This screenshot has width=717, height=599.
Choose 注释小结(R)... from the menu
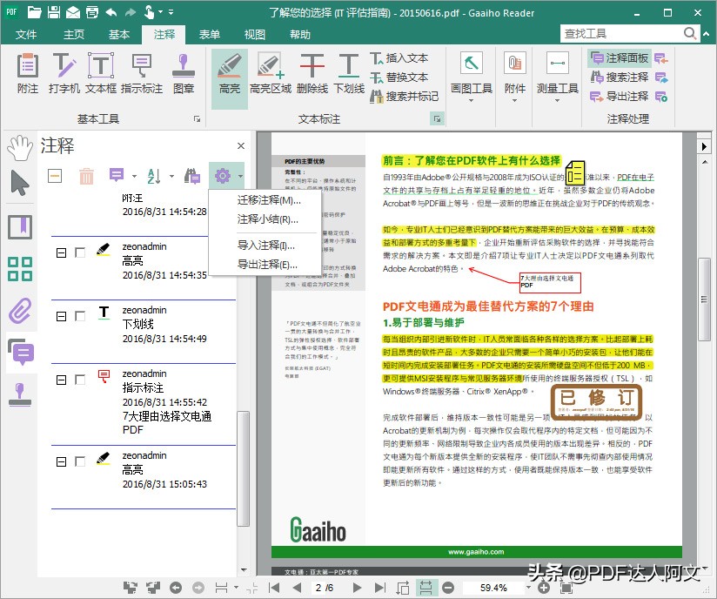pos(267,219)
